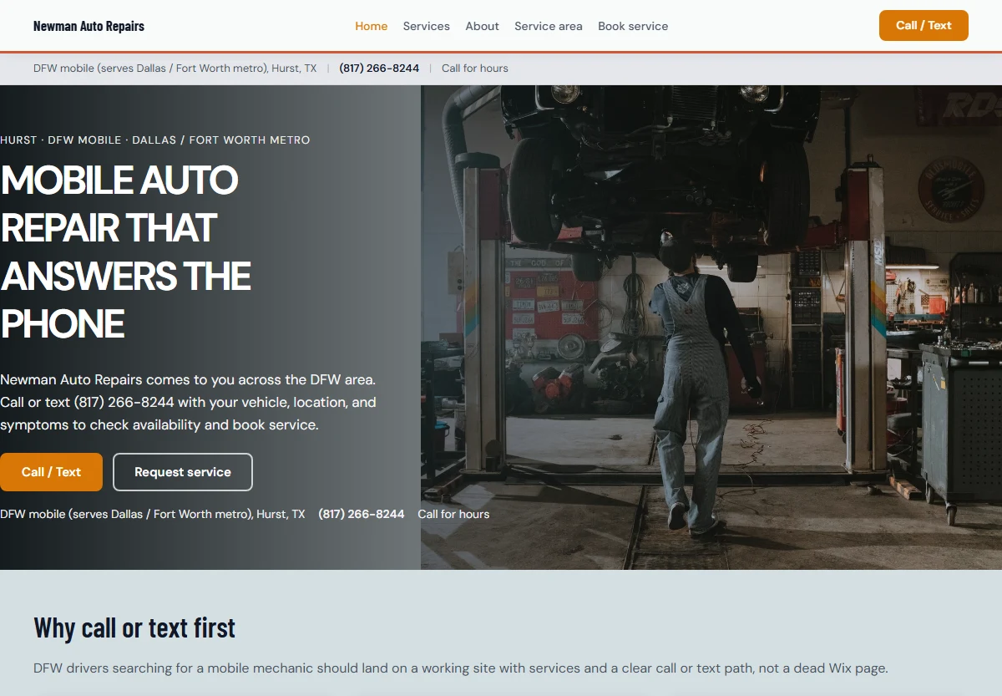Click the Call / Text button in header
This screenshot has height=696, width=1002.
[x=924, y=25]
